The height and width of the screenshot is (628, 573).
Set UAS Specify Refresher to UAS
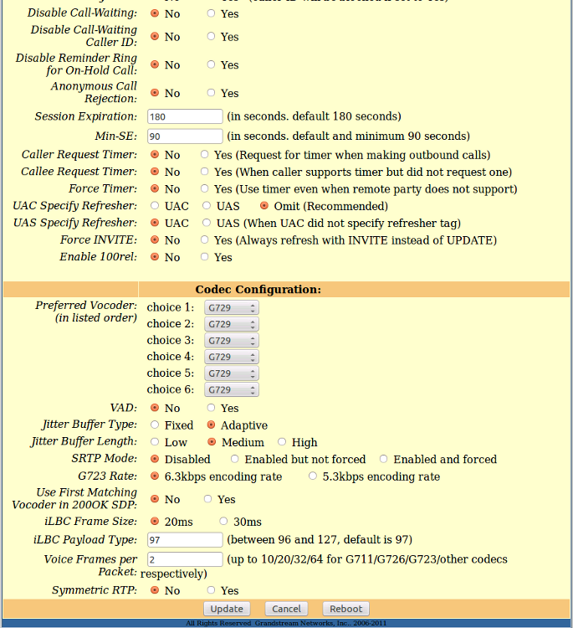[x=207, y=222]
